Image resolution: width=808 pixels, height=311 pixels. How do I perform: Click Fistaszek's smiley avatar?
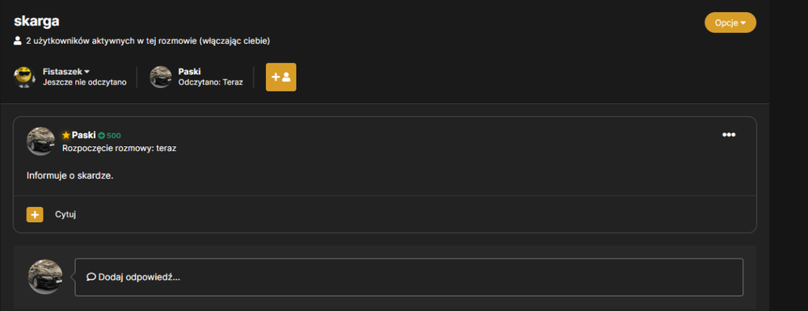coord(23,78)
